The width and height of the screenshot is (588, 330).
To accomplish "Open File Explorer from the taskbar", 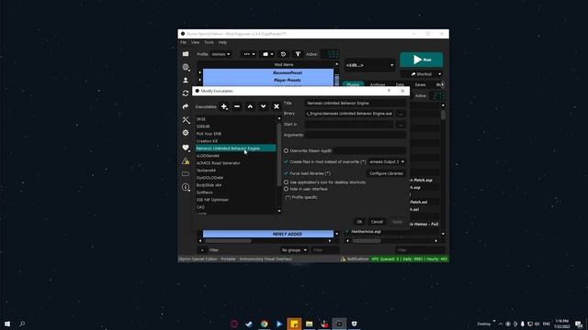I will point(309,324).
